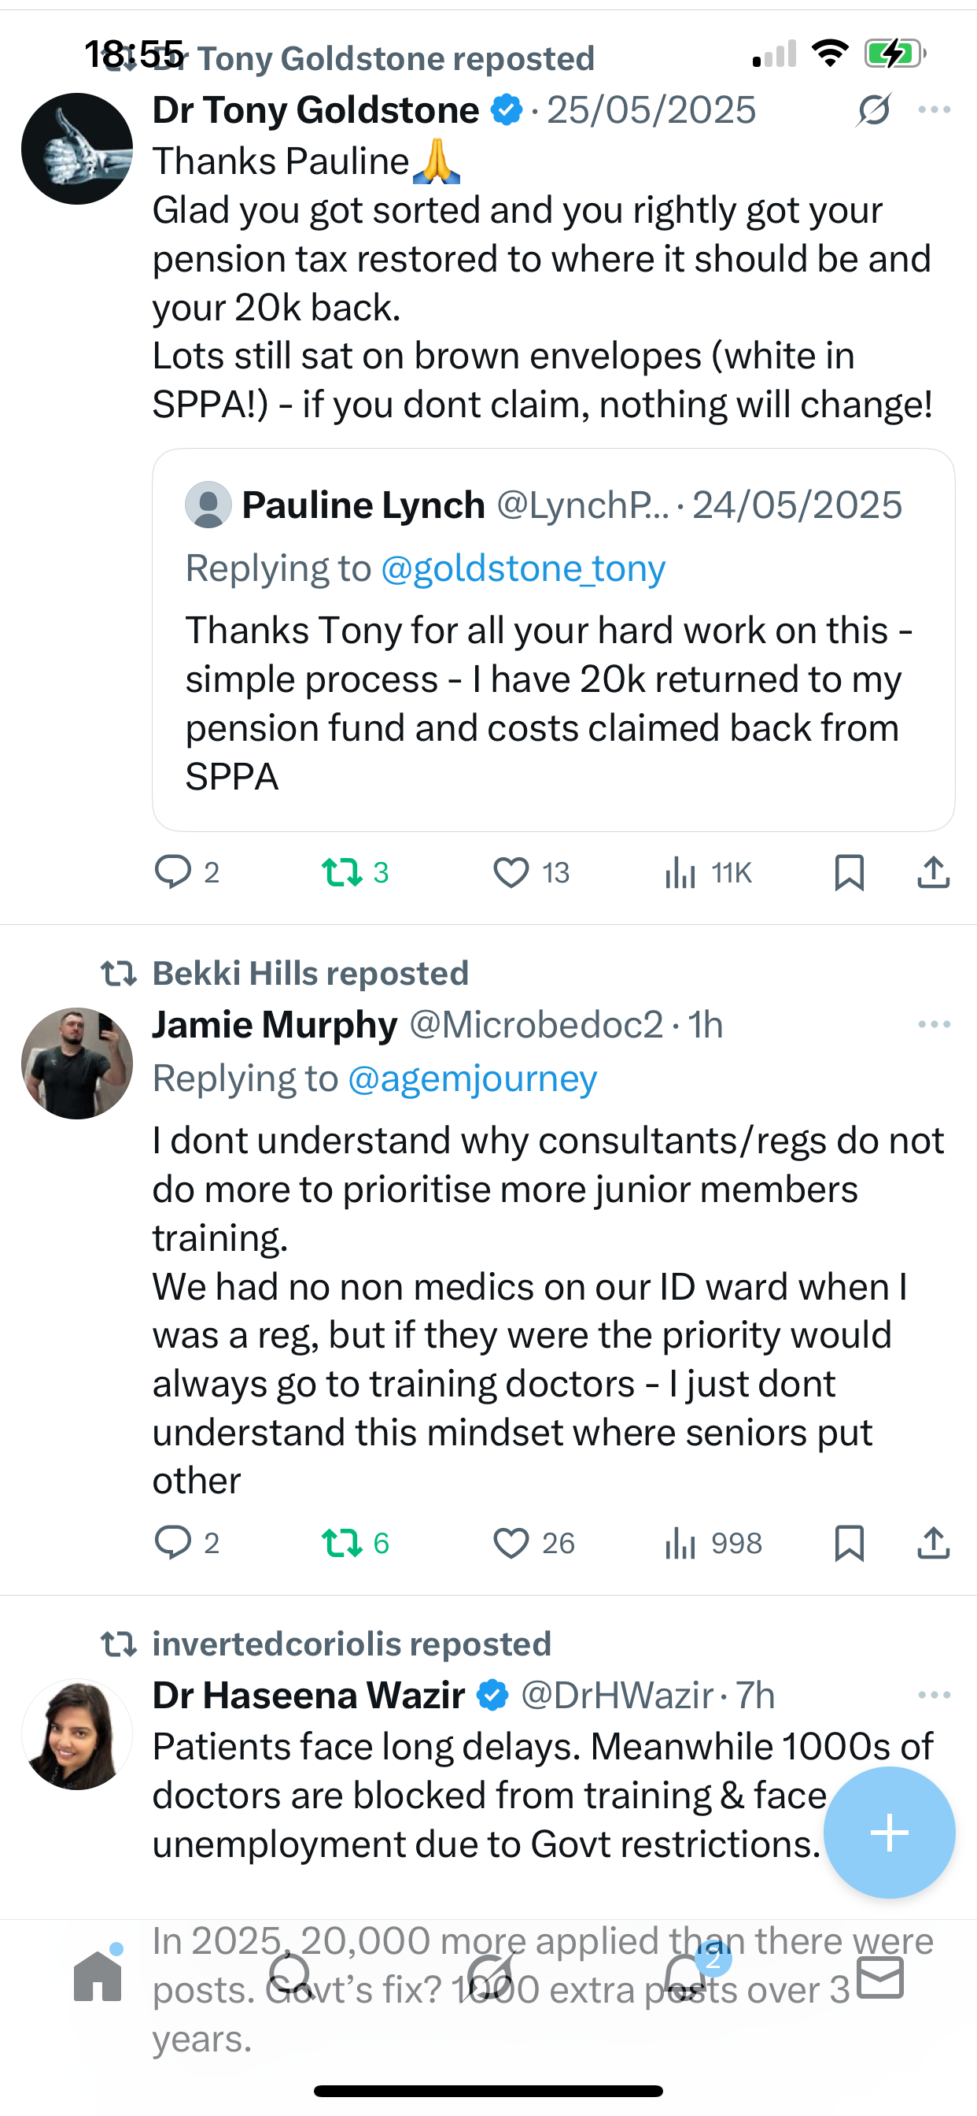Bookmark Jamie Murphy's post
The image size is (977, 2116).
(x=849, y=1543)
